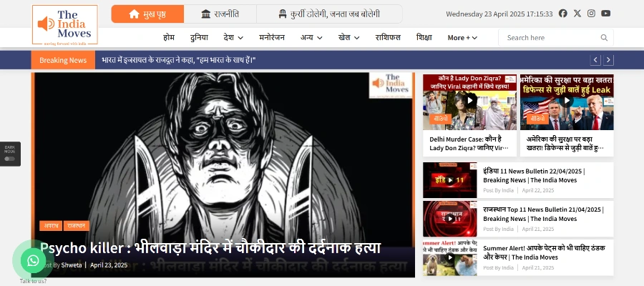This screenshot has height=286, width=644.
Task: Open WhatsApp chat bubble
Action: pyautogui.click(x=33, y=261)
